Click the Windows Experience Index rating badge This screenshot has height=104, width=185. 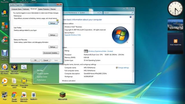[x=86, y=51]
